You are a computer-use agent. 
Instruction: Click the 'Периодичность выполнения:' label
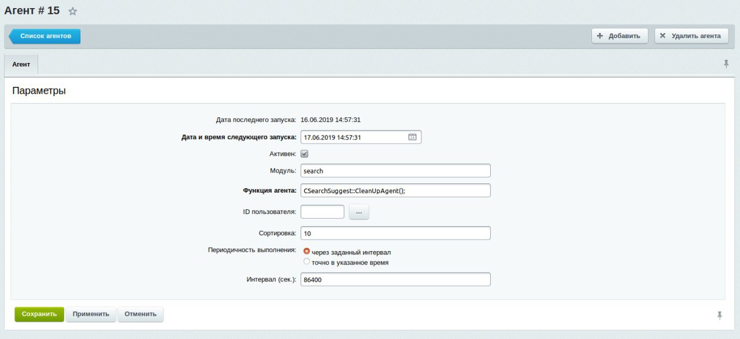click(x=252, y=250)
